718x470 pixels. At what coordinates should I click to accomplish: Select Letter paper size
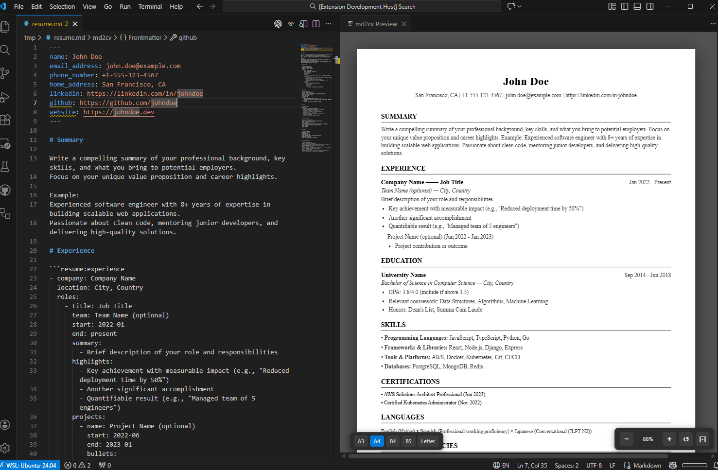pyautogui.click(x=428, y=441)
